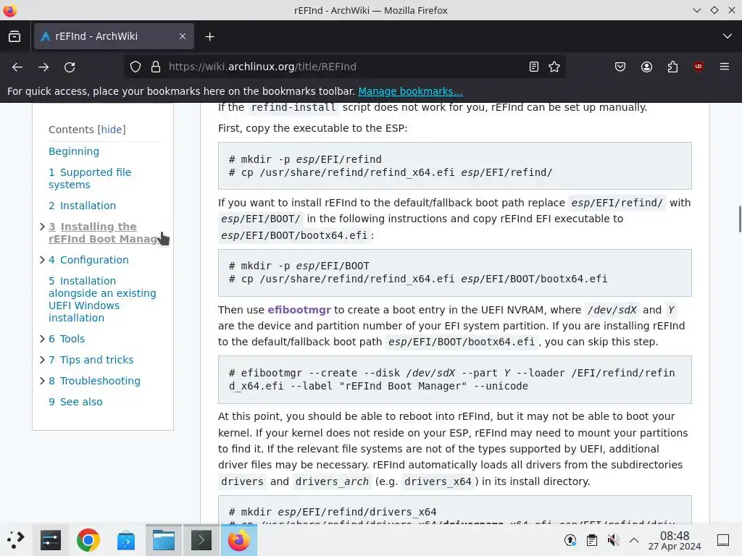Open the extensions panel
The width and height of the screenshot is (742, 556).
pos(672,67)
